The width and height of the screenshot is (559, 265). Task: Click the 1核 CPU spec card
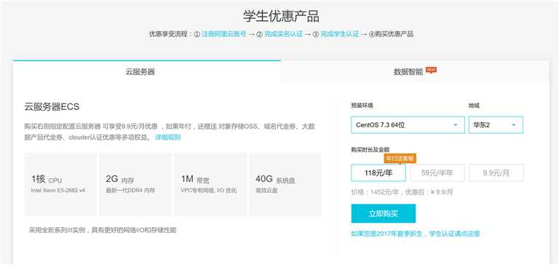pos(60,184)
